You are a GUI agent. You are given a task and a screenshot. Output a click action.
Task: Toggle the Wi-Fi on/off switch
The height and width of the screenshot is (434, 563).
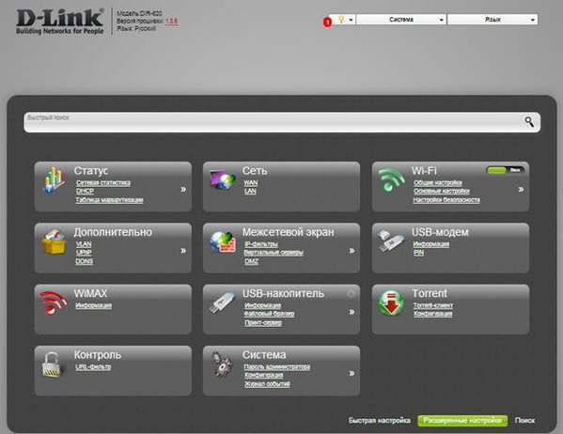click(505, 170)
